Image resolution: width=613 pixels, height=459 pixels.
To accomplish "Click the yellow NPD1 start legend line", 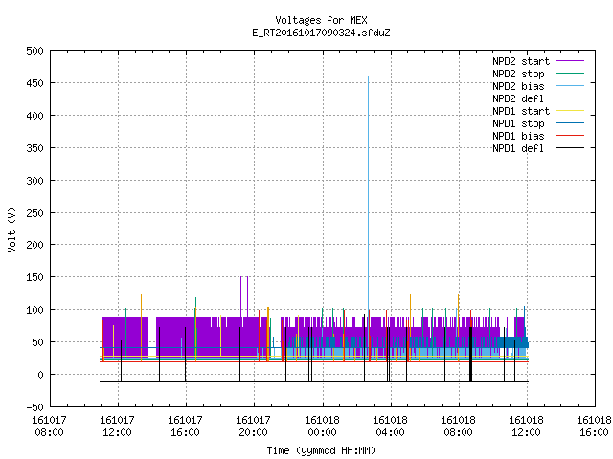I will click(x=570, y=111).
